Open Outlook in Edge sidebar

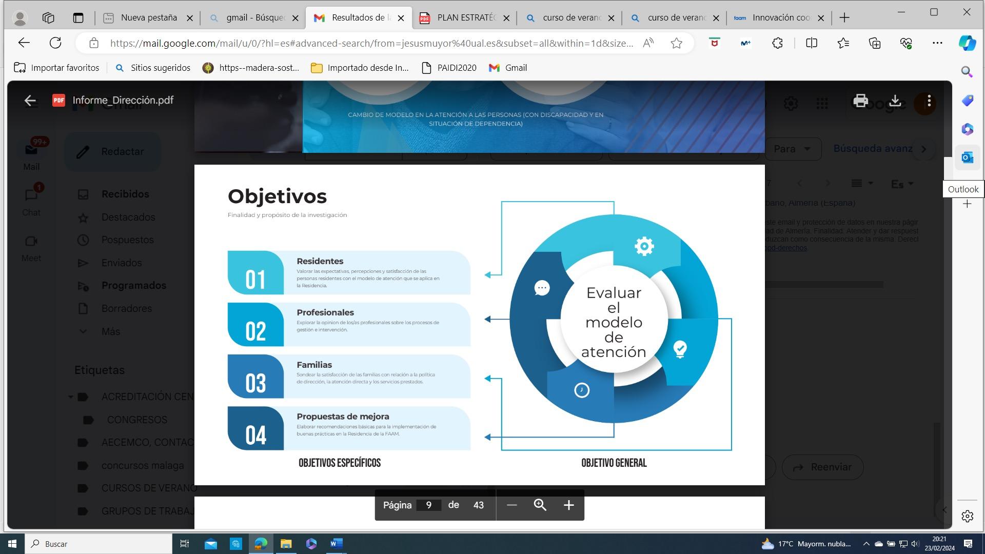pos(967,157)
